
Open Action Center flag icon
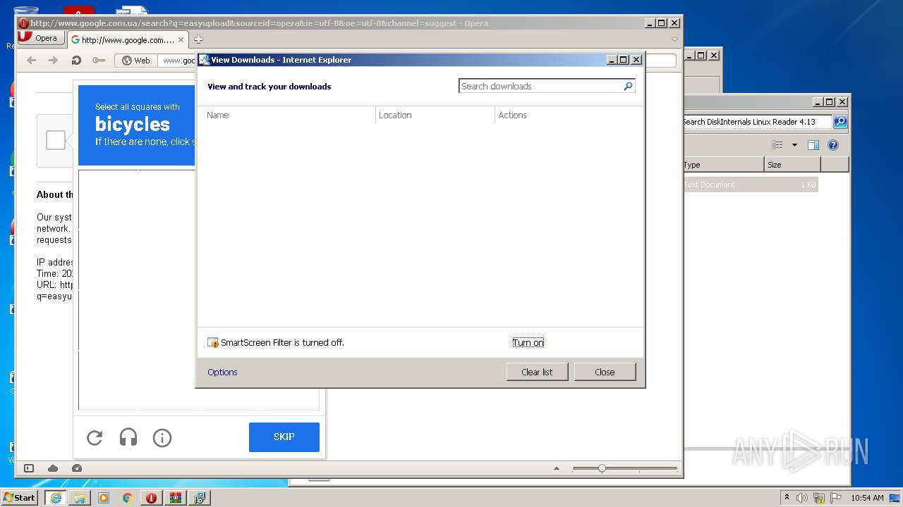point(836,498)
